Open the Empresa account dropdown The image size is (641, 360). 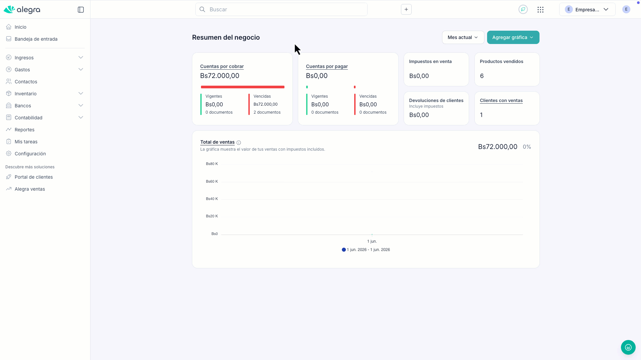coord(587,9)
